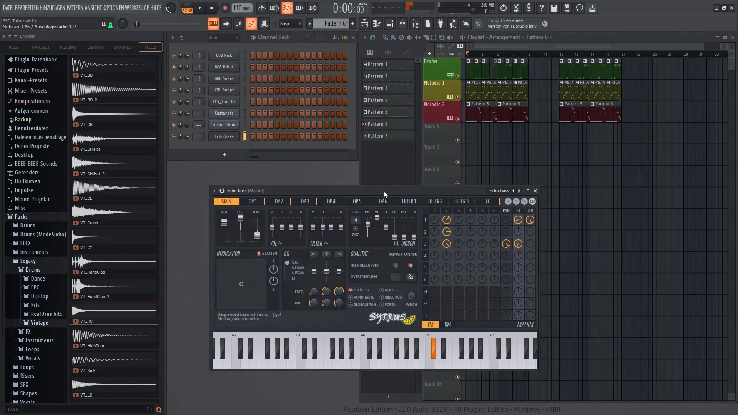
Task: Open the Playlist view icon
Action: [x=364, y=24]
